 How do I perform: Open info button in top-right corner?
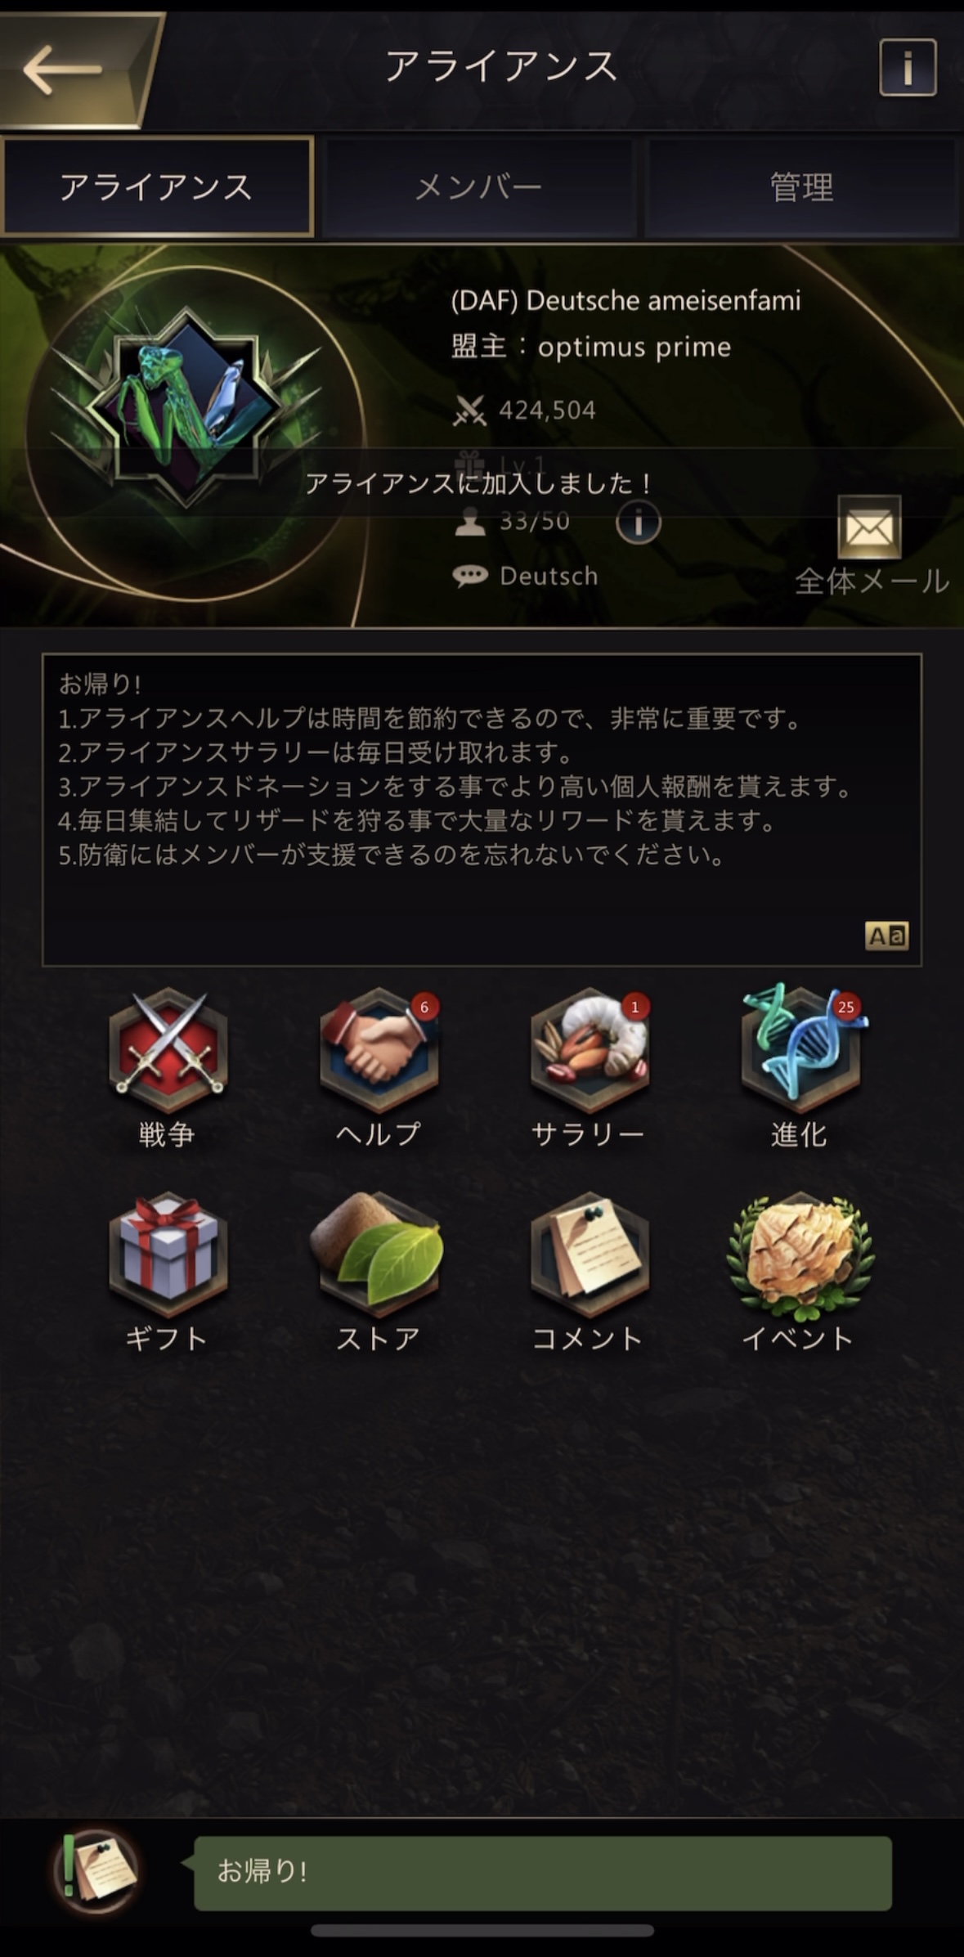point(908,68)
